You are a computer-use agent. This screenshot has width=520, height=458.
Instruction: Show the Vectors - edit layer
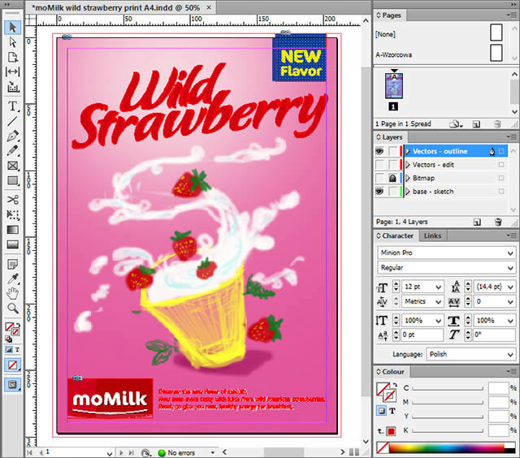[379, 165]
